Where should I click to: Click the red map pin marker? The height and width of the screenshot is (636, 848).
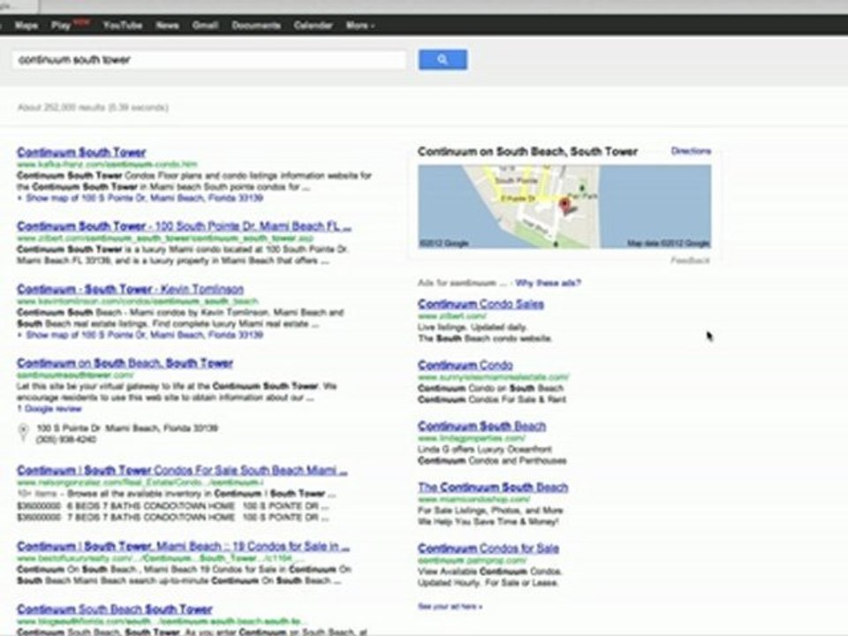(564, 206)
